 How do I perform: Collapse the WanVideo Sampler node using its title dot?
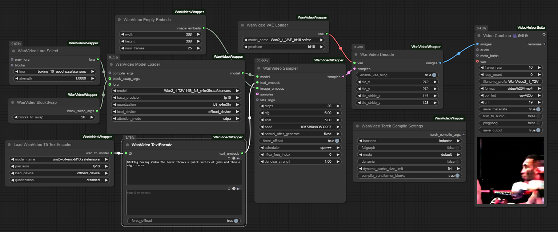tap(258, 68)
